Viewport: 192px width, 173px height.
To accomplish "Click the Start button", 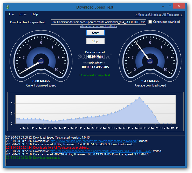I will (95, 33).
